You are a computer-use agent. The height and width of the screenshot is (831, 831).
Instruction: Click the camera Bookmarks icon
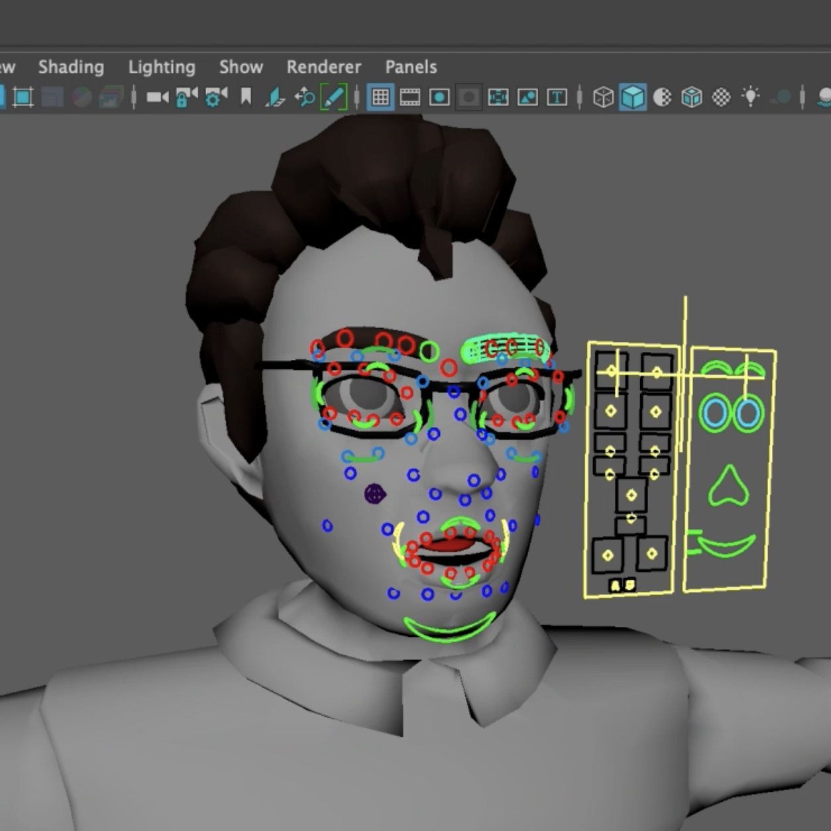[x=246, y=97]
